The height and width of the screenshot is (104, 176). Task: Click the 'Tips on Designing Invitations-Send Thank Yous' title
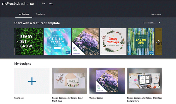(67, 99)
